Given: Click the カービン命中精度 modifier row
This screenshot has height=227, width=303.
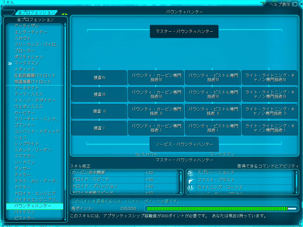Looking at the screenshot, I should 125,173.
